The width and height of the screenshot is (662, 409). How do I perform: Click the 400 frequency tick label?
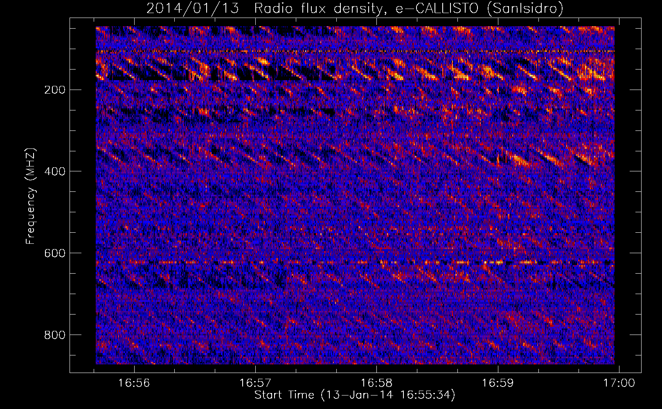(54, 171)
